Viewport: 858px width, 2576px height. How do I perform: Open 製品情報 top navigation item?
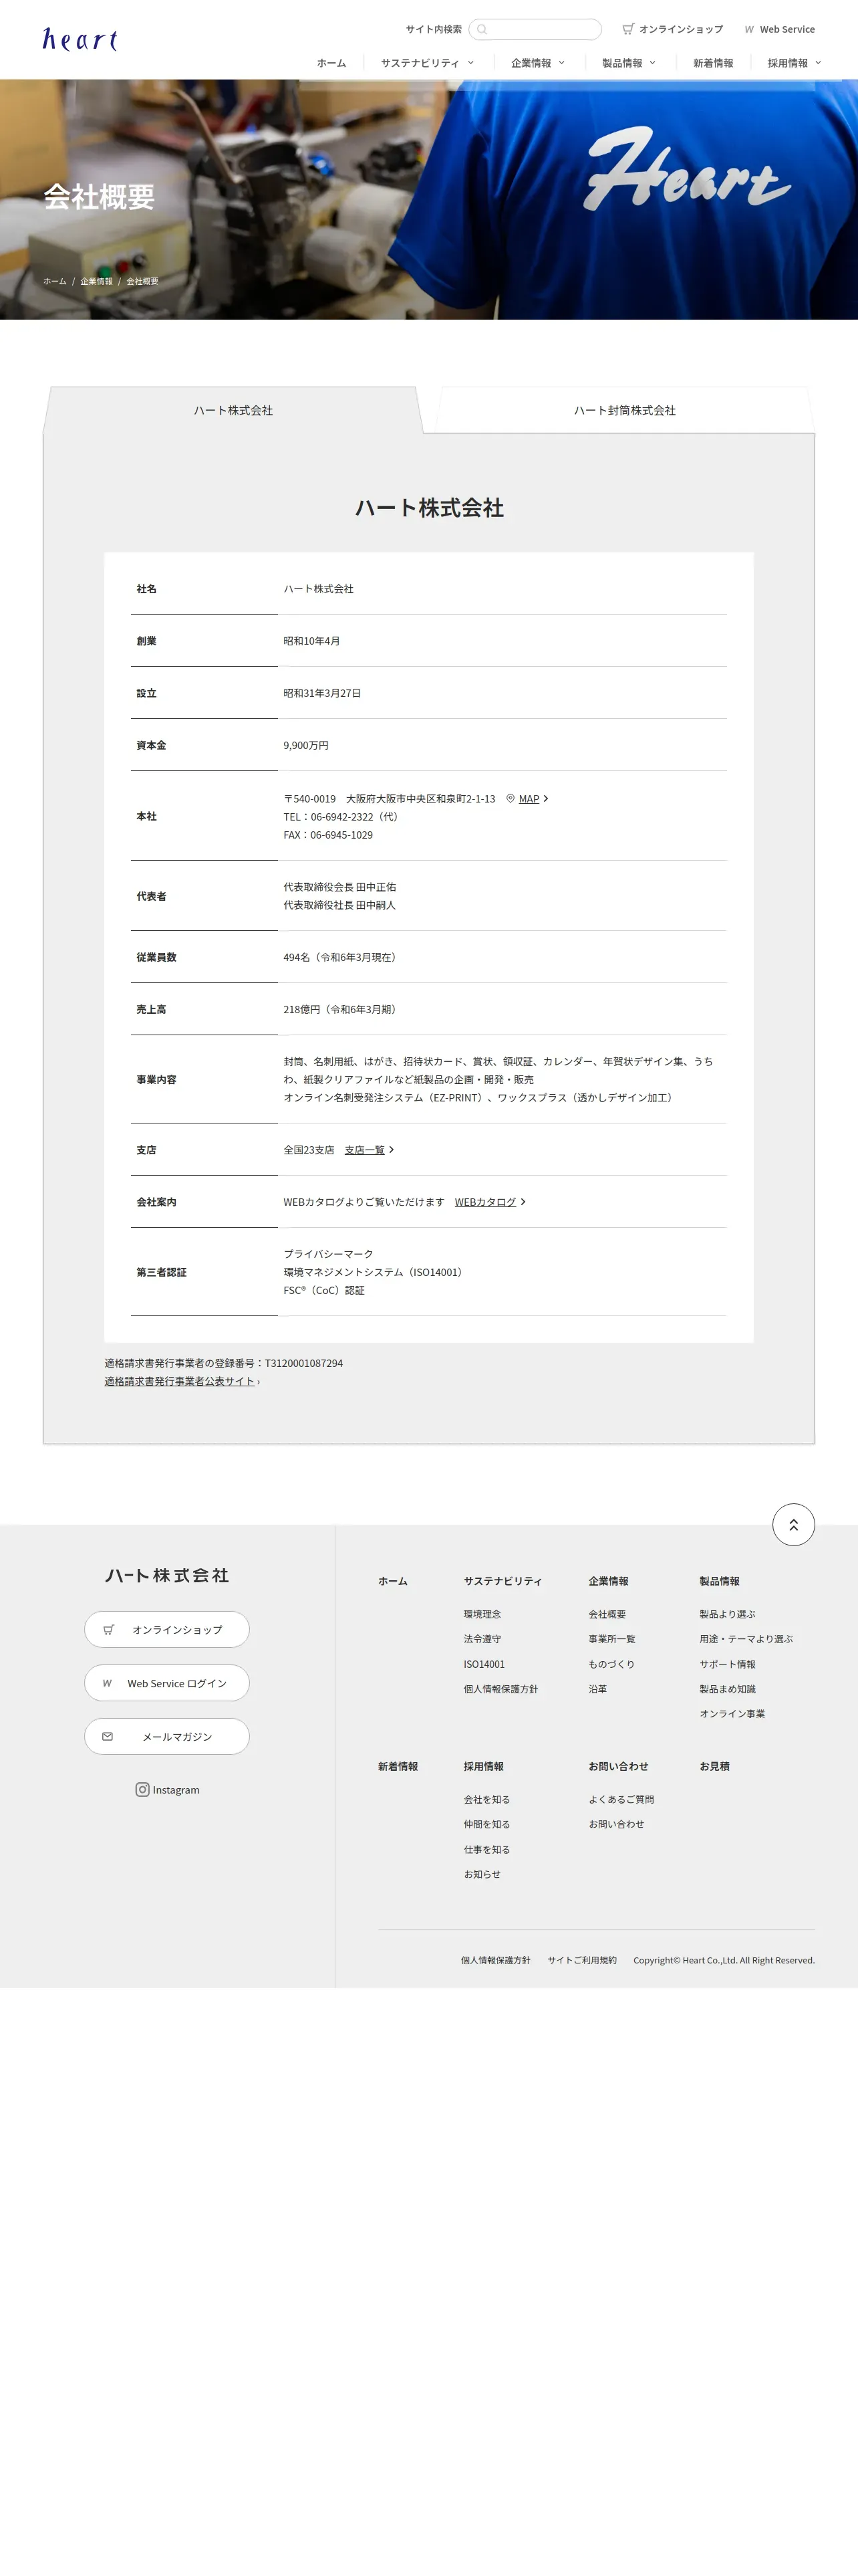point(622,63)
